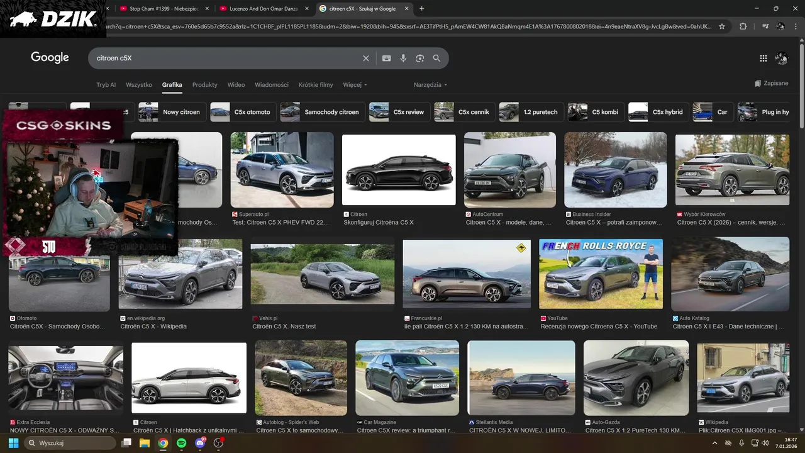Screen dimensions: 805x453
Task: Open the Narzędzia dropdown
Action: (x=430, y=85)
